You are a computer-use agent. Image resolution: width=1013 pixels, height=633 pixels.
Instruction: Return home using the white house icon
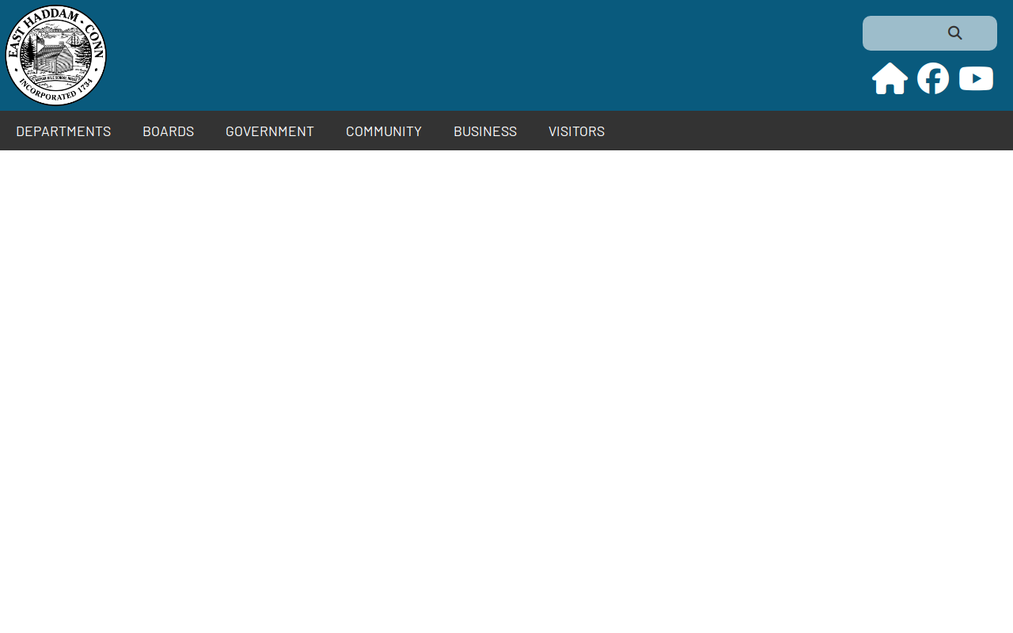[890, 78]
